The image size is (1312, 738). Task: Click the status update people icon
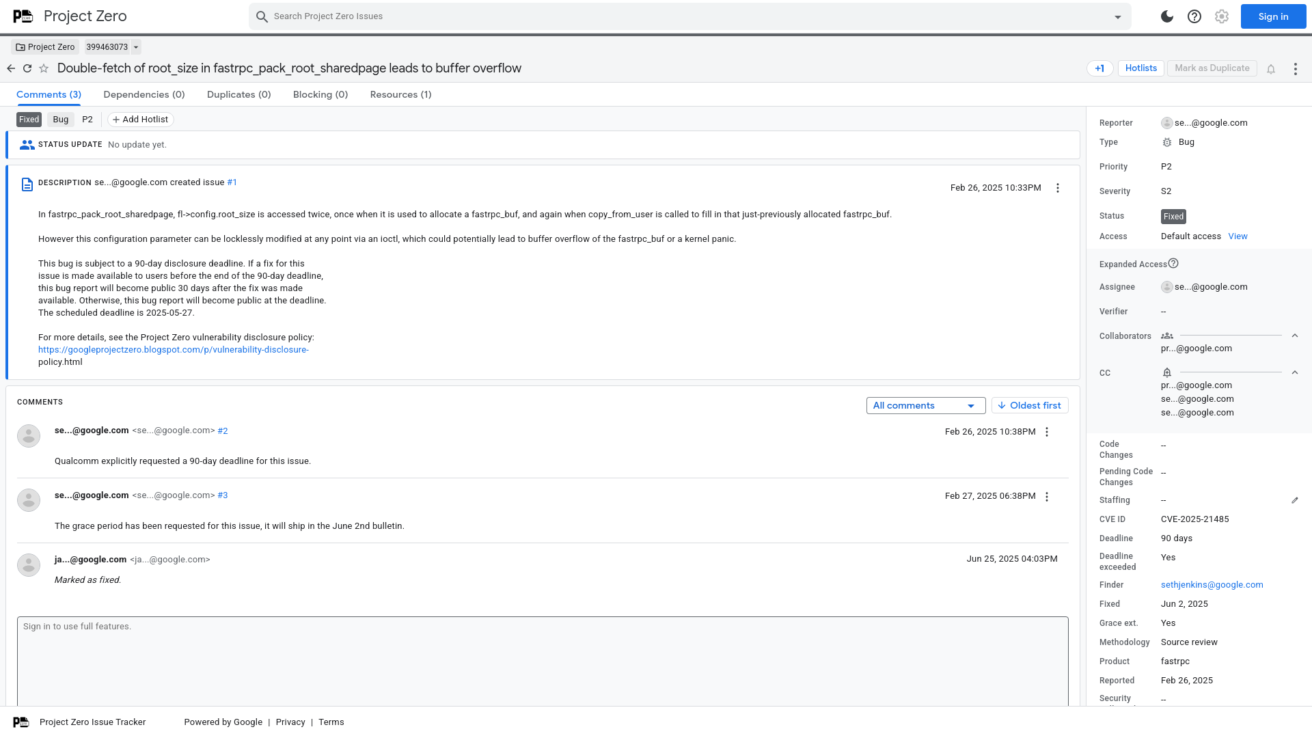(27, 145)
